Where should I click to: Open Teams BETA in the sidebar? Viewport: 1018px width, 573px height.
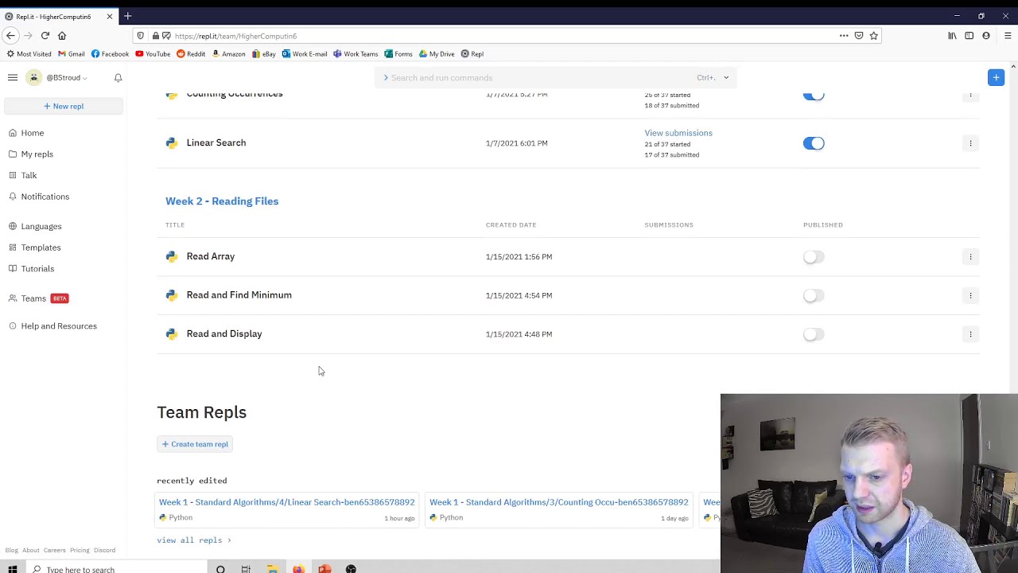click(x=39, y=298)
